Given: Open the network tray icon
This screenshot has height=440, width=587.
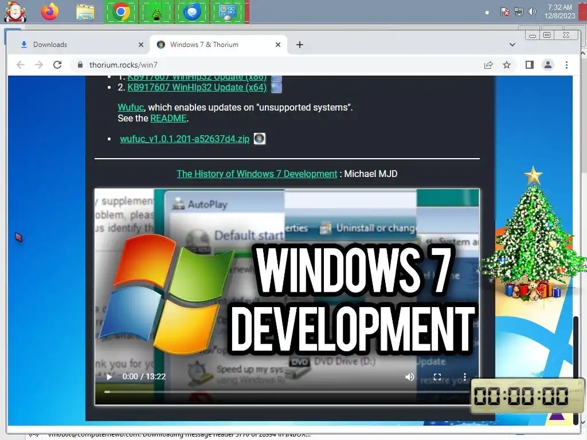Looking at the screenshot, I should pos(518,12).
